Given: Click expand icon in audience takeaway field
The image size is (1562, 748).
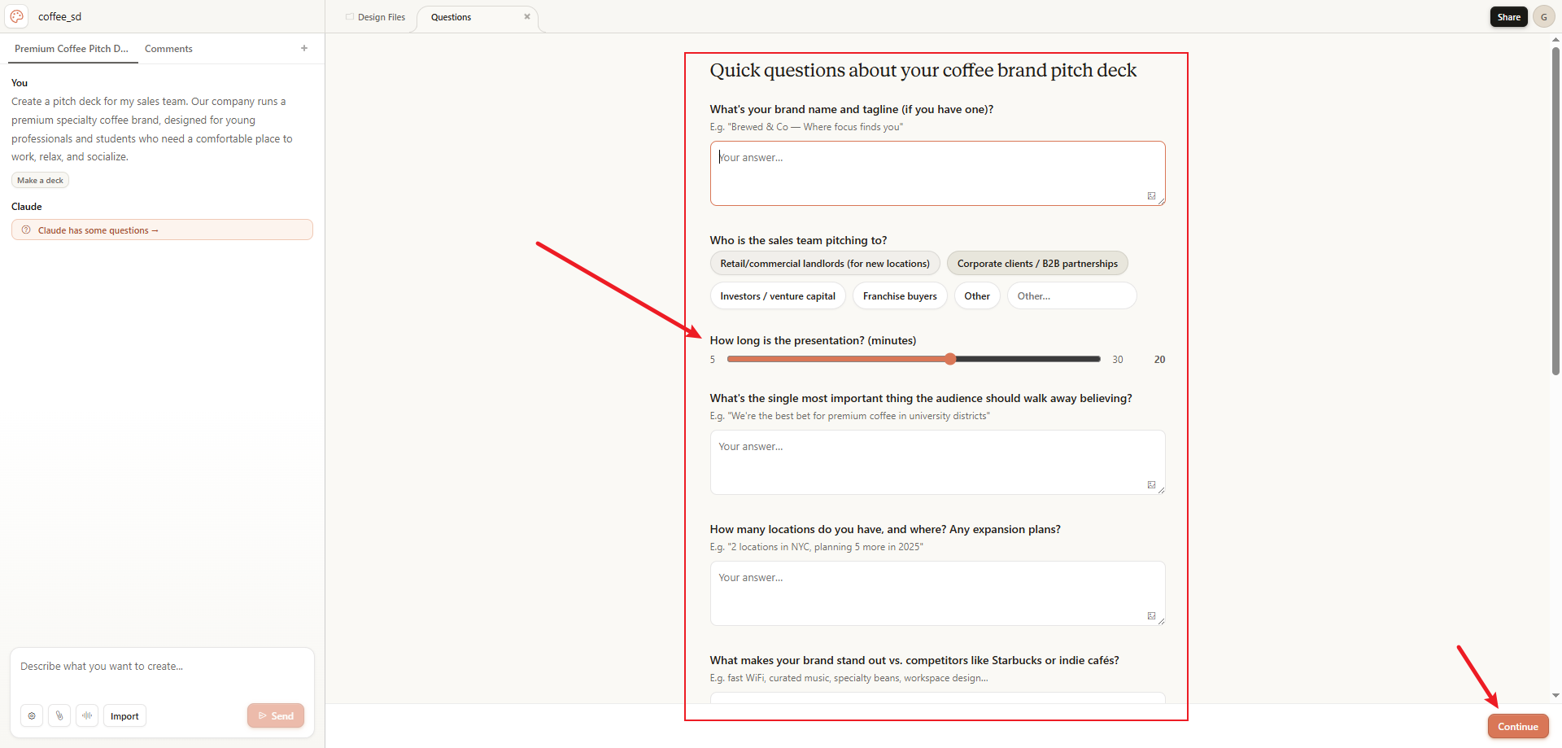Looking at the screenshot, I should pyautogui.click(x=1151, y=484).
